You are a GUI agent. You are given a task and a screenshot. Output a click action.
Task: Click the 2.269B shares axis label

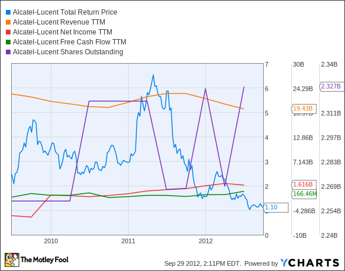click(331, 186)
